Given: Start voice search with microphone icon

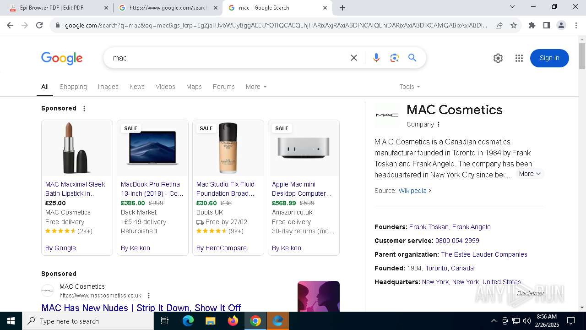Looking at the screenshot, I should [376, 58].
